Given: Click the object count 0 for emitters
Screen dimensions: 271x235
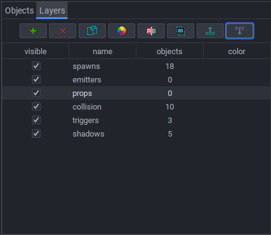Looking at the screenshot, I should click(170, 80).
